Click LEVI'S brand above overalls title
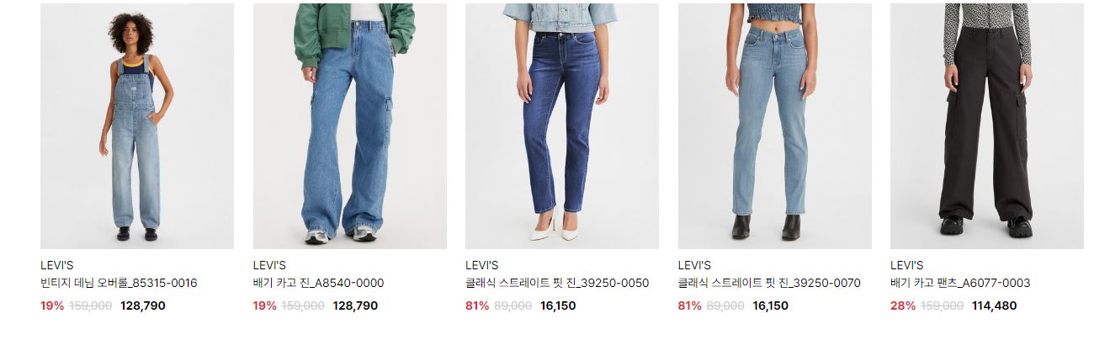This screenshot has width=1094, height=340. (x=57, y=265)
